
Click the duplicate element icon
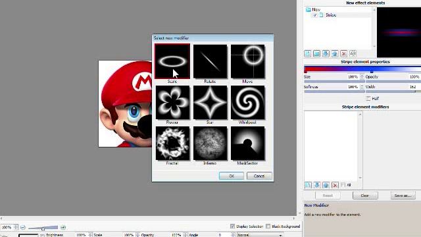[317, 53]
